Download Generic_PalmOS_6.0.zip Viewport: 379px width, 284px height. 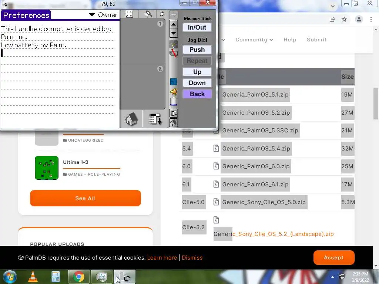[256, 166]
